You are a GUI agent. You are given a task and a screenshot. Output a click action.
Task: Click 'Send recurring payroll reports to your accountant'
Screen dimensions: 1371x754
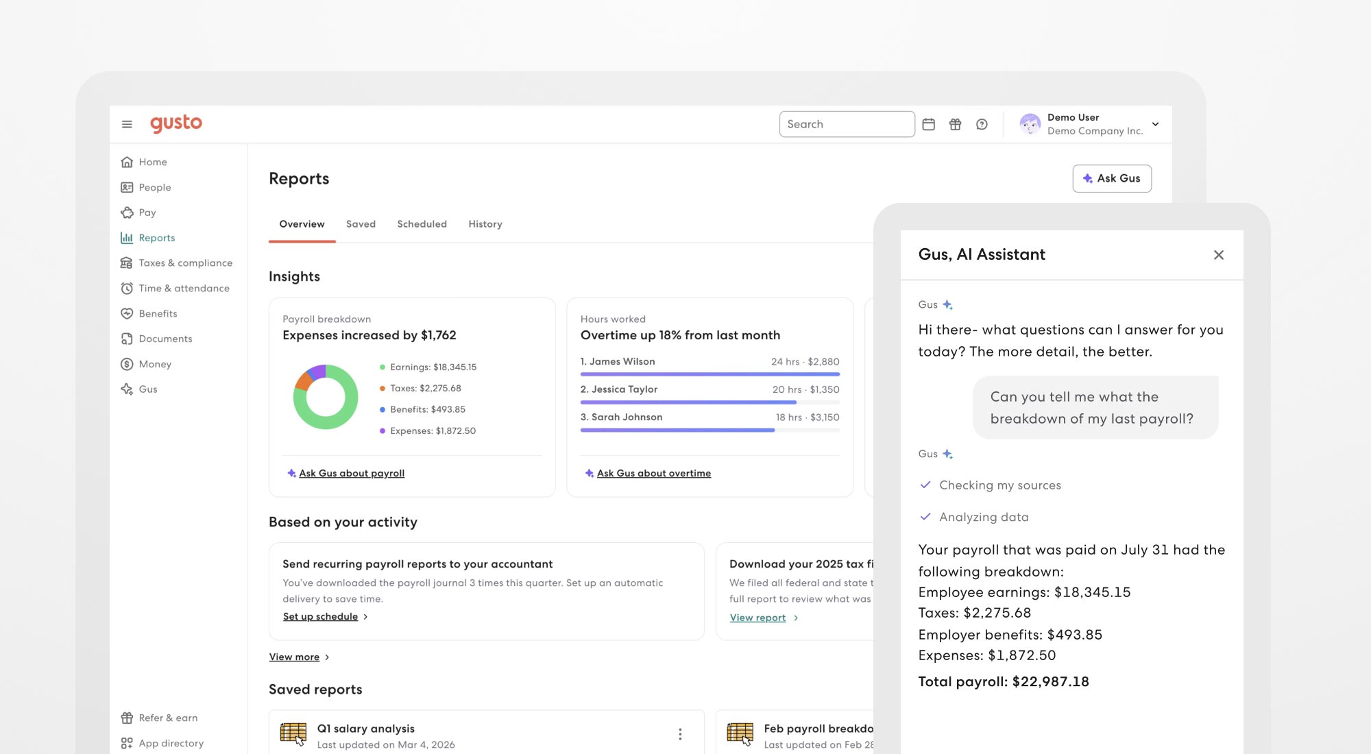[417, 564]
